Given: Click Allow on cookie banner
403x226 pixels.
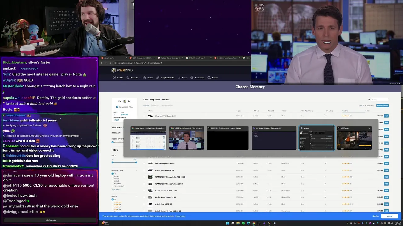Looking at the screenshot, I should click(x=389, y=216).
